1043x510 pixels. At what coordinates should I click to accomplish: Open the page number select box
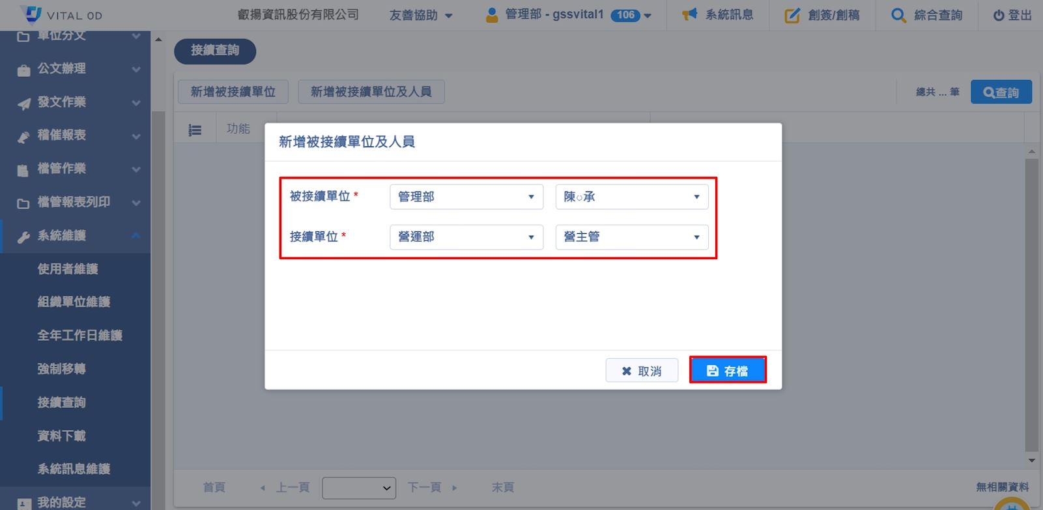[359, 488]
